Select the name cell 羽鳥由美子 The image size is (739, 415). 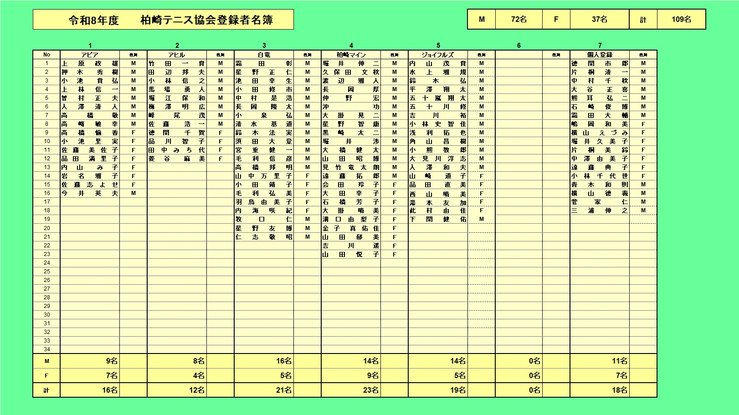click(x=264, y=202)
